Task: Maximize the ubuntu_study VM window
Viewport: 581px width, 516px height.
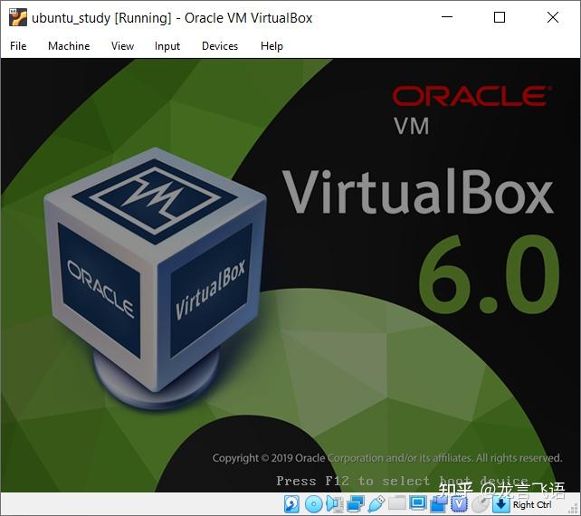Action: [x=500, y=17]
